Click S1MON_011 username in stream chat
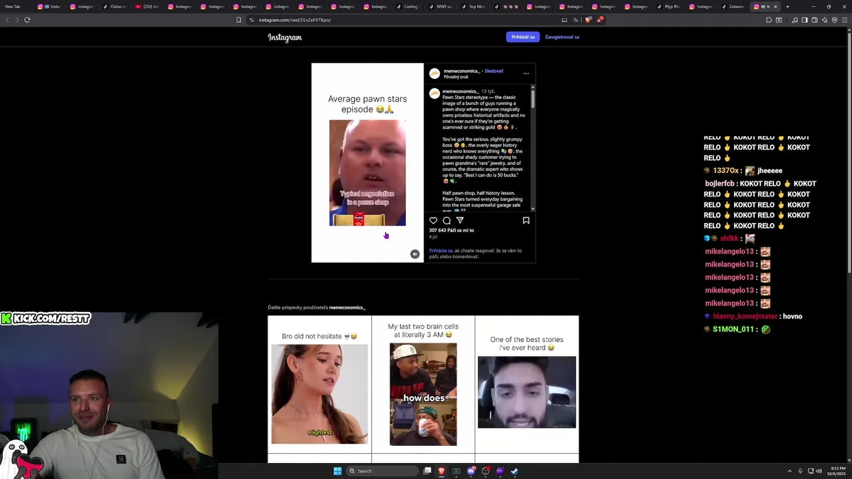Image resolution: width=852 pixels, height=479 pixels. (x=734, y=329)
